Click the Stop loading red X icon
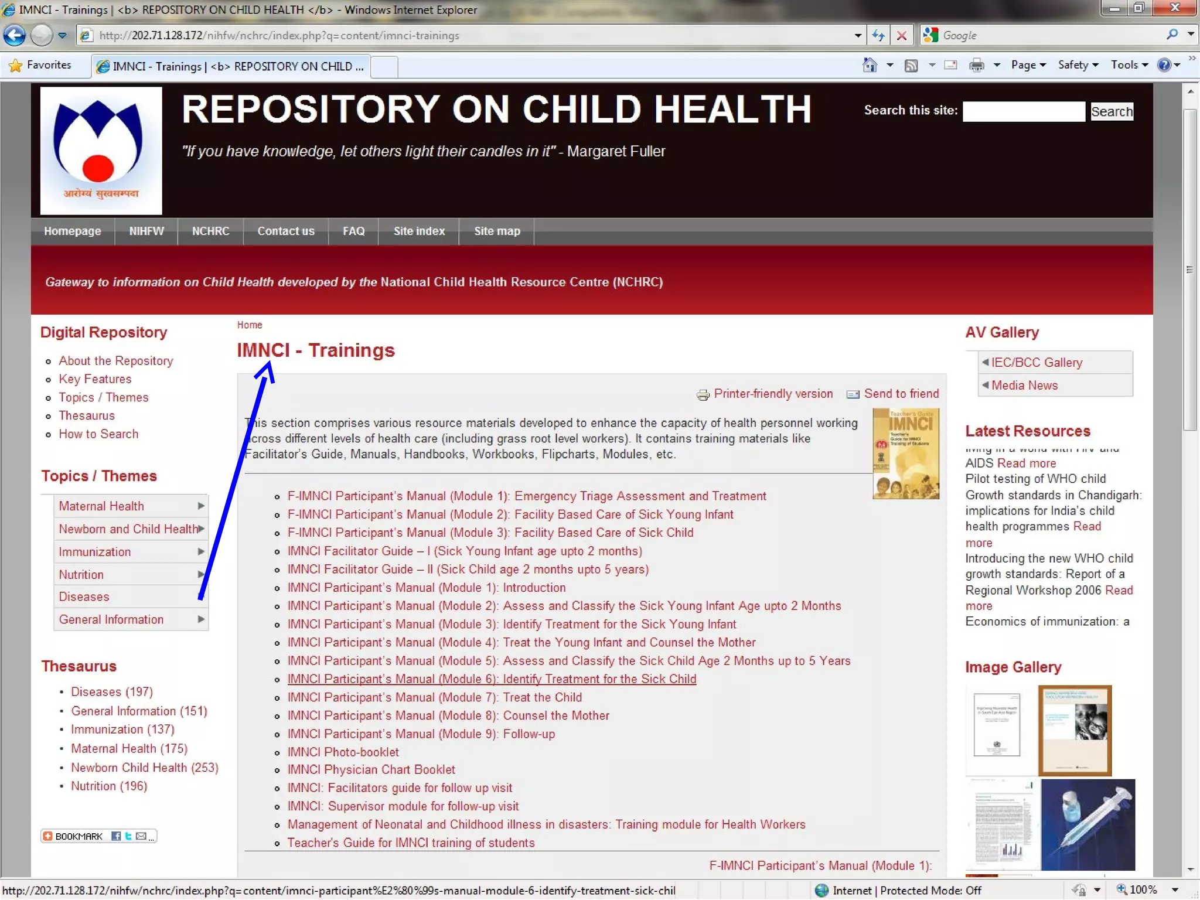1200x900 pixels. 902,35
